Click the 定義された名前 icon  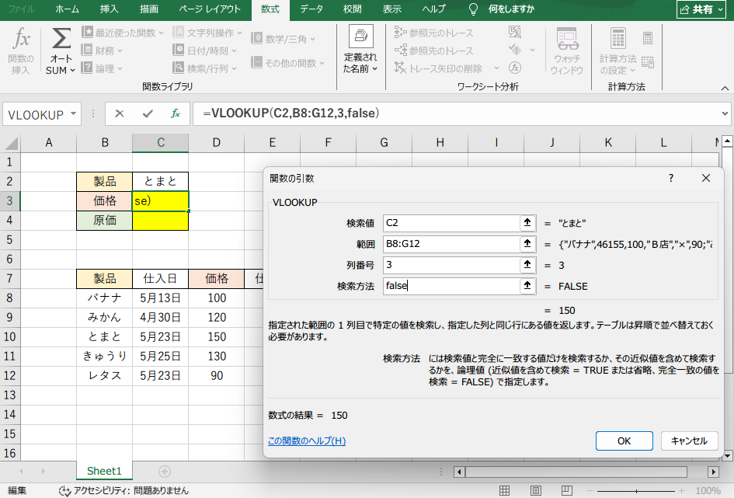pos(360,39)
